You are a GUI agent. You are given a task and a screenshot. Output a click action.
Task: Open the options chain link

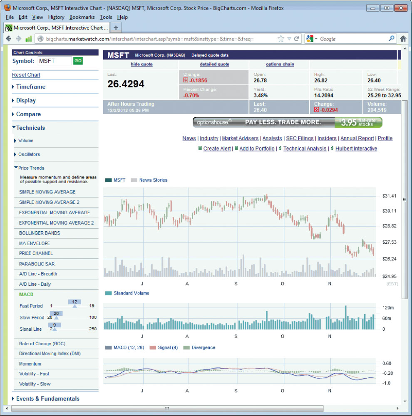pos(280,64)
